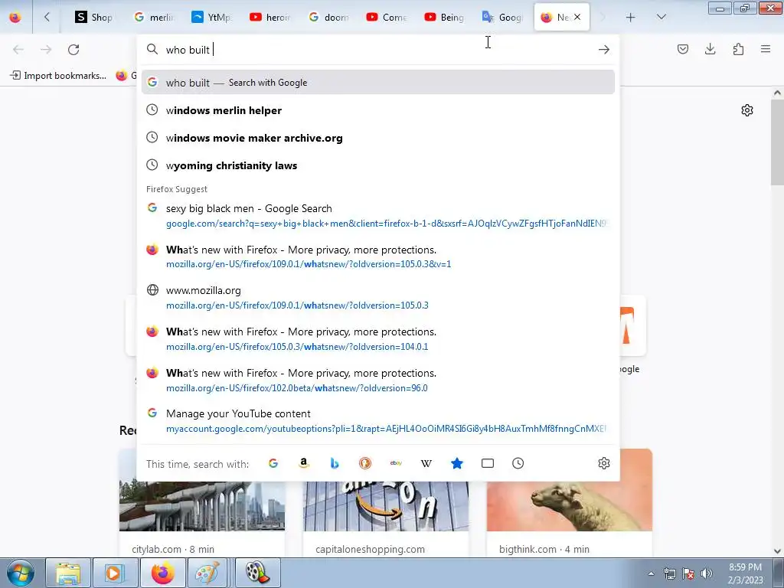The image size is (784, 588).
Task: Close the current New Tab tab
Action: pyautogui.click(x=577, y=17)
